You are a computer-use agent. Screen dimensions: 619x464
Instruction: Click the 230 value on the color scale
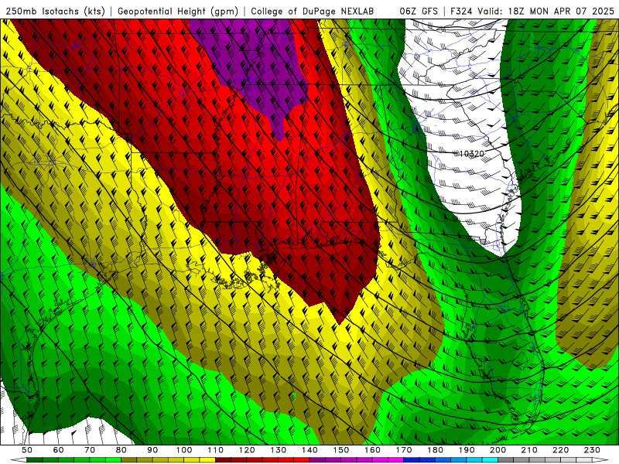pos(592,450)
